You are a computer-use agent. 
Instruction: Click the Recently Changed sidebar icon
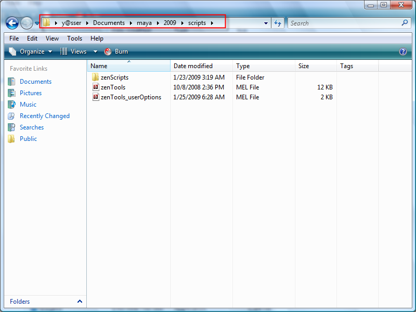[x=11, y=116]
